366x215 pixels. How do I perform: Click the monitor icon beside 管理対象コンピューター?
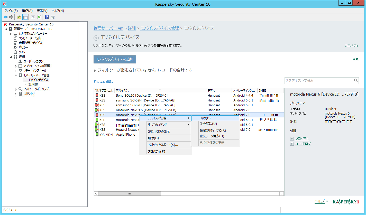pos(15,34)
